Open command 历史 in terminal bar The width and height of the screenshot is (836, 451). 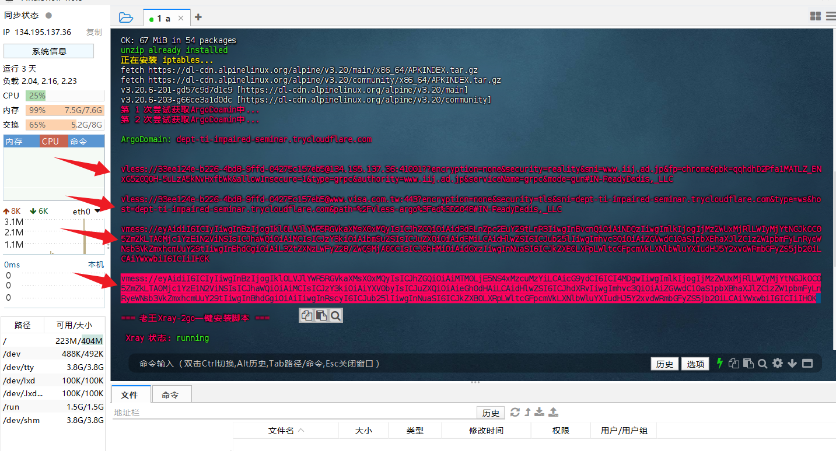[664, 364]
